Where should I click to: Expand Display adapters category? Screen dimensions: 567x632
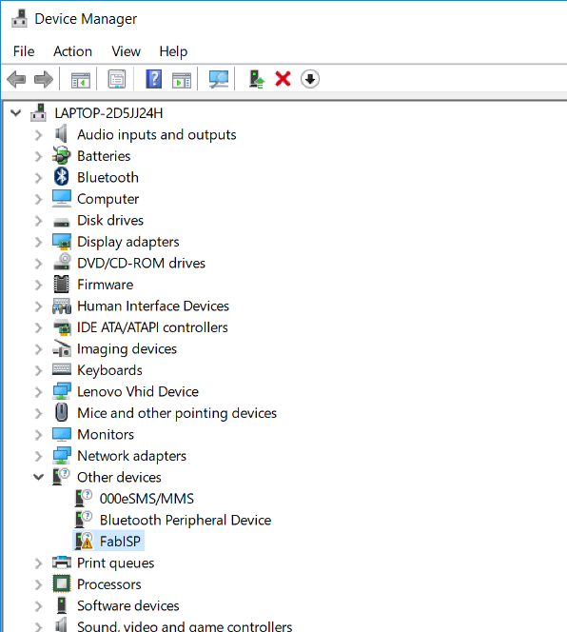(x=38, y=242)
